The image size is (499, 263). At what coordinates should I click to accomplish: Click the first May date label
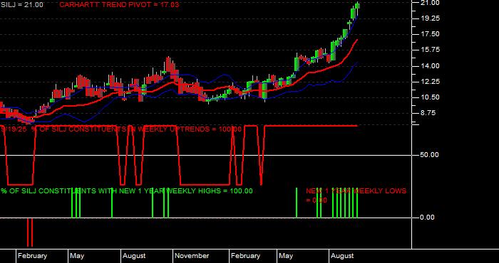77,256
